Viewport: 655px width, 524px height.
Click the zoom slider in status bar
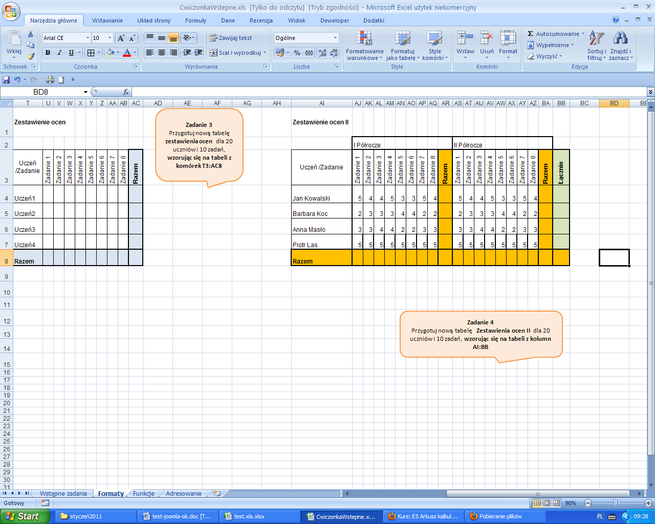tap(615, 503)
